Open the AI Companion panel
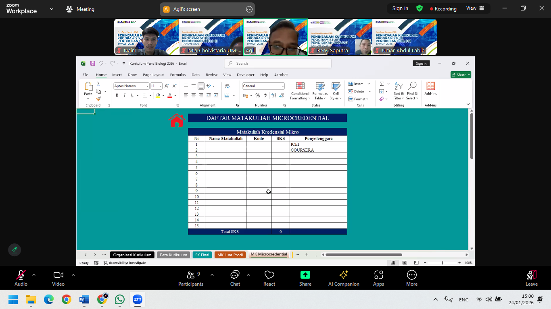Screen dimensions: 551x309 tap(344, 275)
